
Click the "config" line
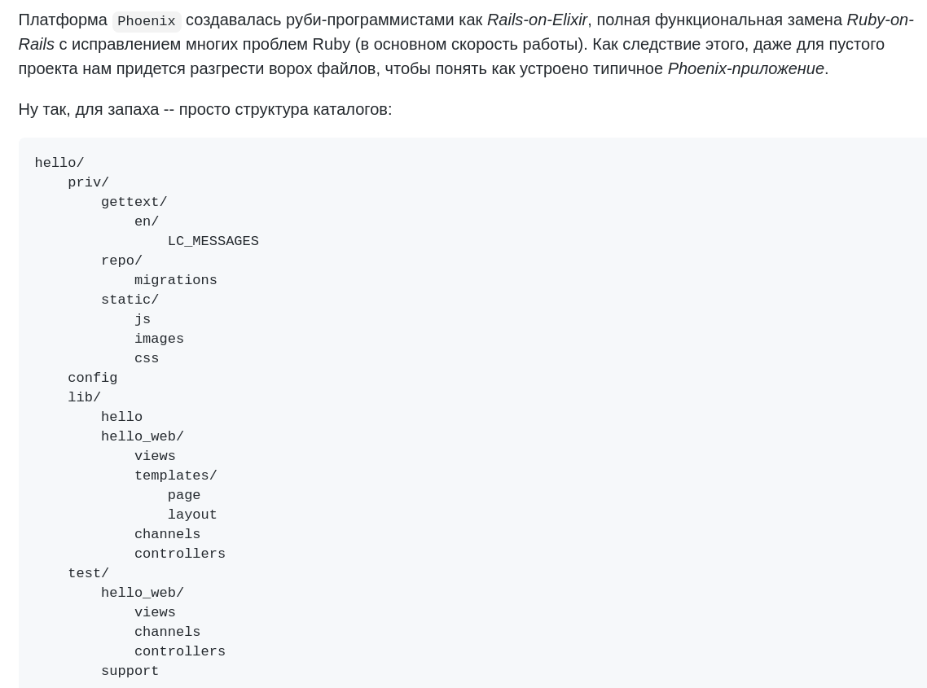point(92,378)
